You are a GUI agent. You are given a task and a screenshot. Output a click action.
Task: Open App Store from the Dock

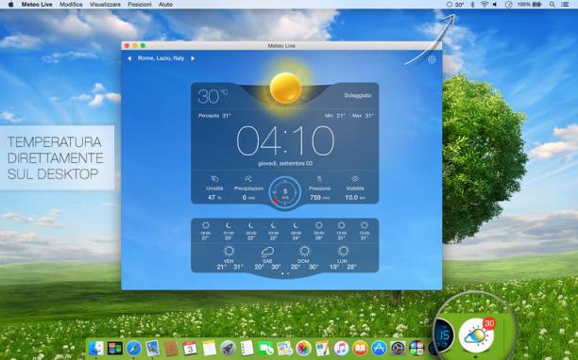point(379,348)
